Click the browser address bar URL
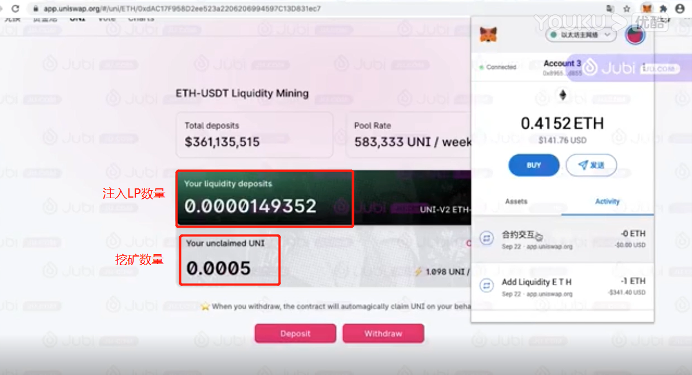The image size is (692, 375). click(x=182, y=9)
